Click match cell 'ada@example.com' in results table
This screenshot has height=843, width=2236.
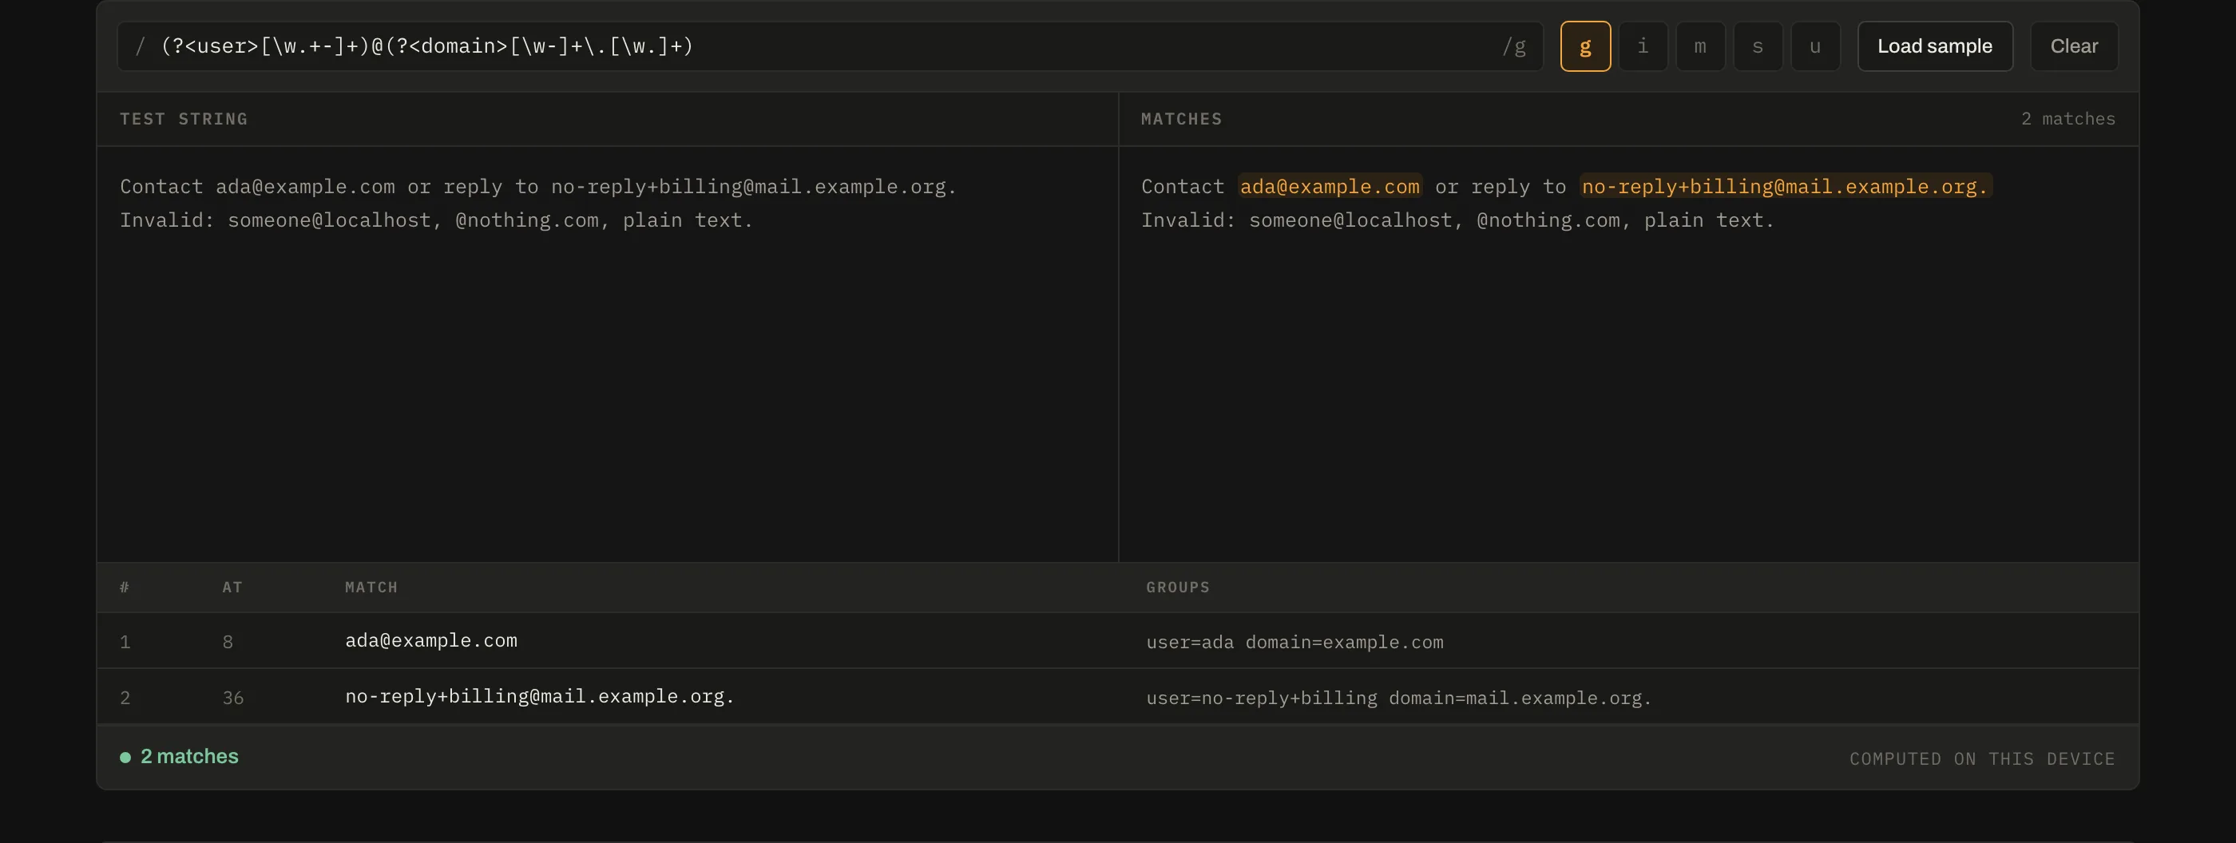click(x=431, y=641)
